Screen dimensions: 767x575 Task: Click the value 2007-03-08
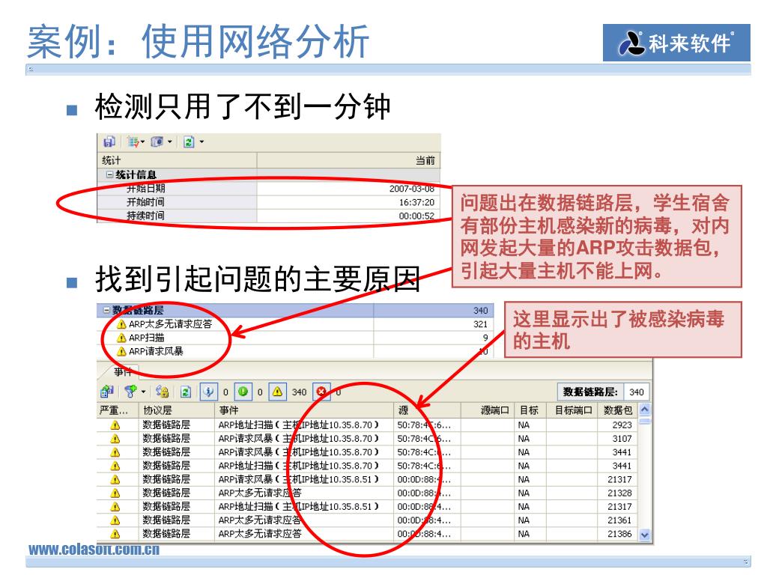click(412, 188)
